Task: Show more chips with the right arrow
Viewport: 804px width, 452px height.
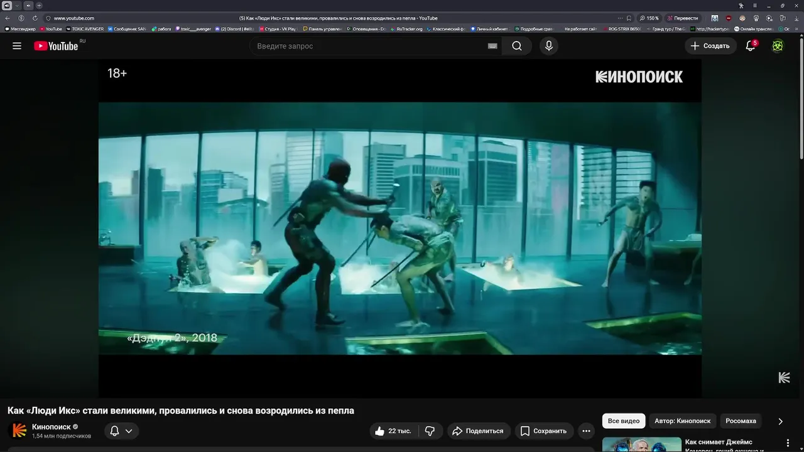Action: tap(780, 421)
